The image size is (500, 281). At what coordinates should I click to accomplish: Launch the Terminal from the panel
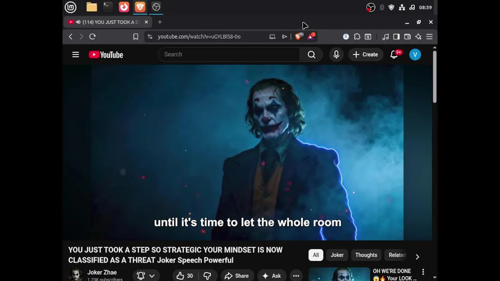[107, 7]
